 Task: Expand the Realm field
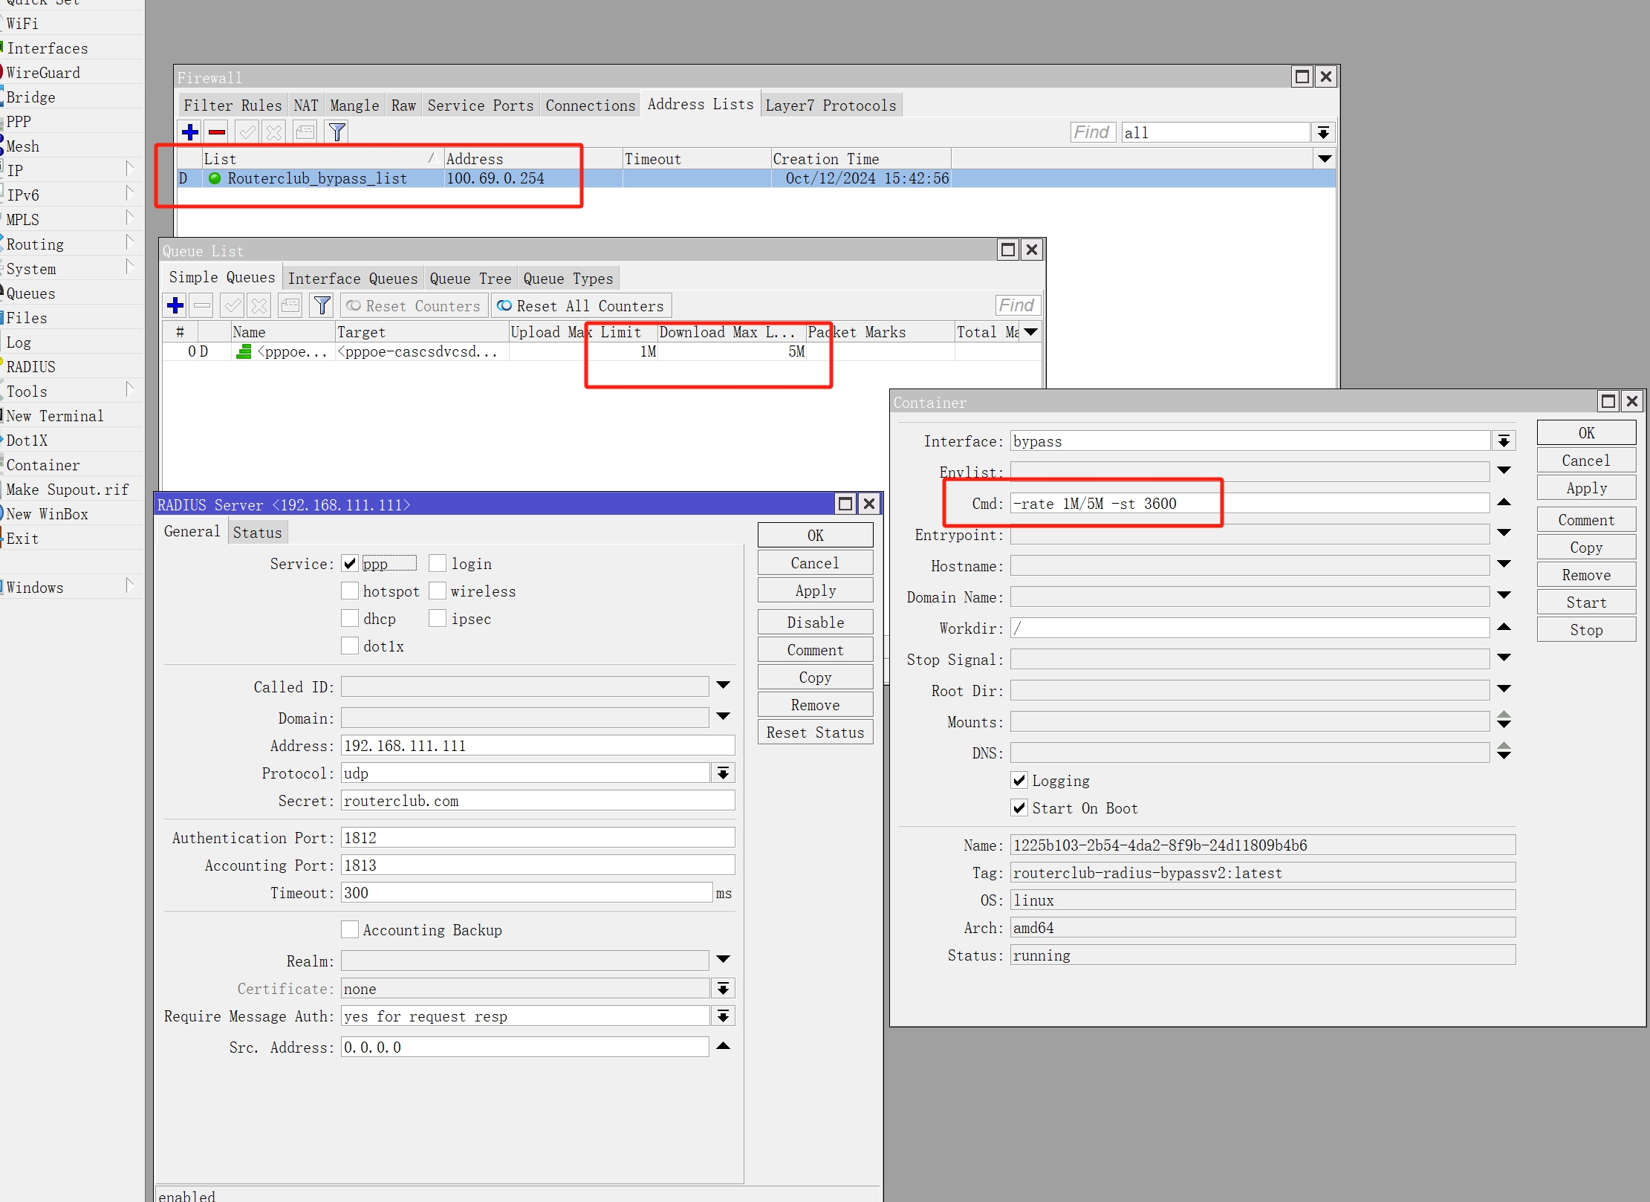[724, 959]
